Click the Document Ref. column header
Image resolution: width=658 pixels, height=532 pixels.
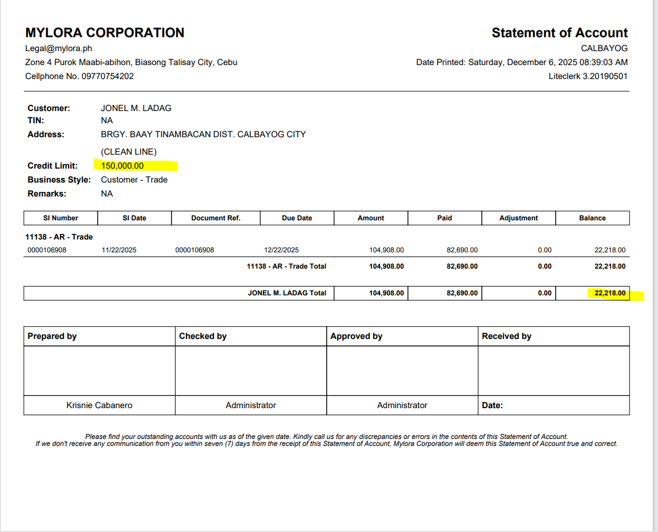pyautogui.click(x=216, y=218)
